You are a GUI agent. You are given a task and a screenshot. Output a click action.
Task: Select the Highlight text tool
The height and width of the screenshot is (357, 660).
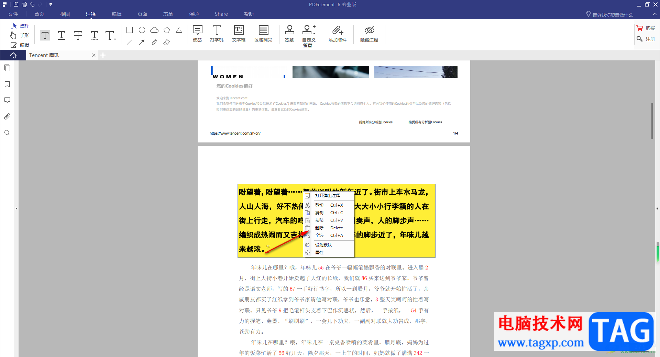pos(45,35)
